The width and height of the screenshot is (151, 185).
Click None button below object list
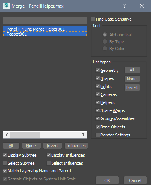[31, 146]
